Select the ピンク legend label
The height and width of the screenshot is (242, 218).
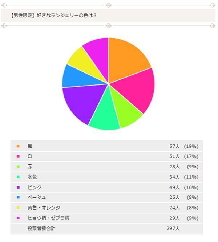35,187
